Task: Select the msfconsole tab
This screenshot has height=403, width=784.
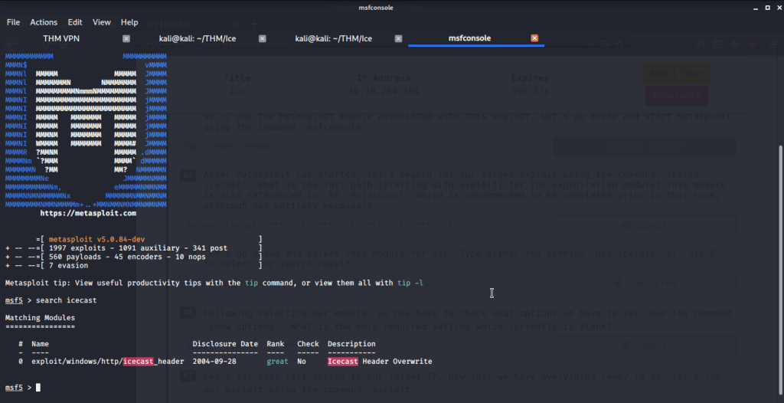Action: click(469, 38)
